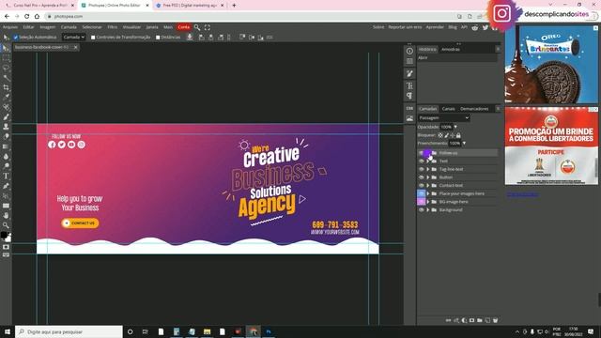Open the Brush settings panel icon
Image resolution: width=601 pixels, height=338 pixels.
pos(409,73)
